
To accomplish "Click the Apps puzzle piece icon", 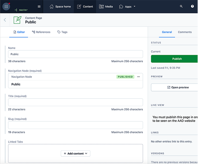I will coord(121,7).
